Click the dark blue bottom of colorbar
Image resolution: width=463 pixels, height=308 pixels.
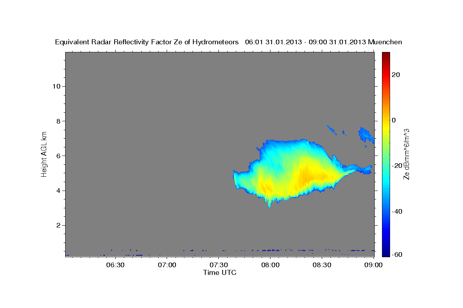(386, 252)
